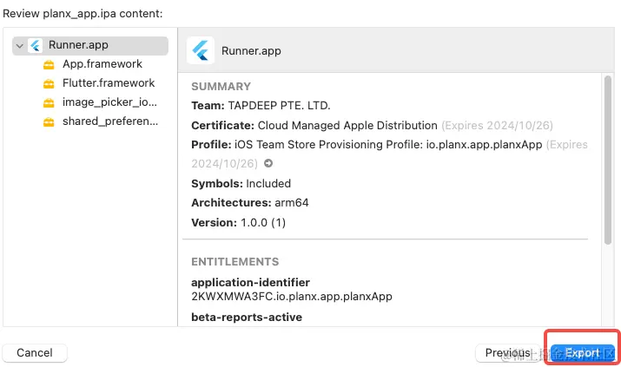Click the image_picker_io framework toolbox icon

(49, 102)
